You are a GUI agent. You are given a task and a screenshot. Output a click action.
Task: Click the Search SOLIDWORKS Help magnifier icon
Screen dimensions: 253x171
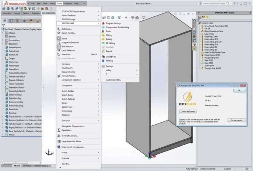(228, 4)
